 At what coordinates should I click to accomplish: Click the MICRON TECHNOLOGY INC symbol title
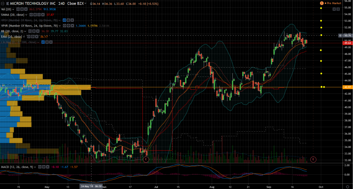click(x=31, y=3)
